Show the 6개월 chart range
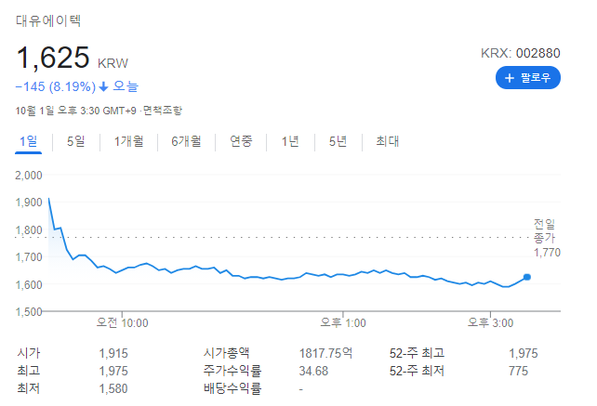Screen dimensions: 597x406 point(186,141)
